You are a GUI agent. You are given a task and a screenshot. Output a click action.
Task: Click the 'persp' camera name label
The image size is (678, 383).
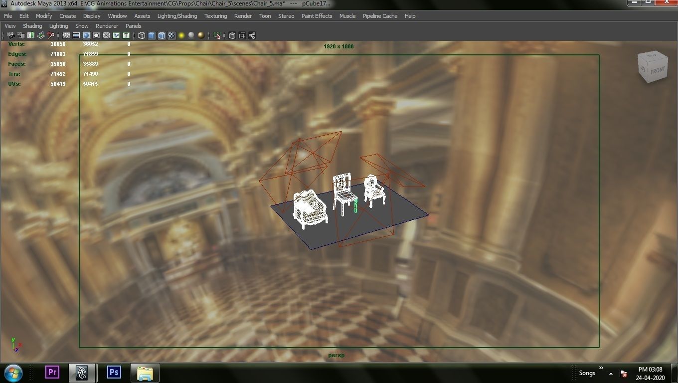[337, 355]
